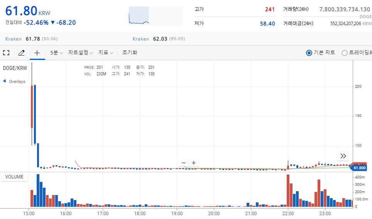Collapse the Overlays triangle arrow
This screenshot has width=372, height=219.
(x=5, y=81)
